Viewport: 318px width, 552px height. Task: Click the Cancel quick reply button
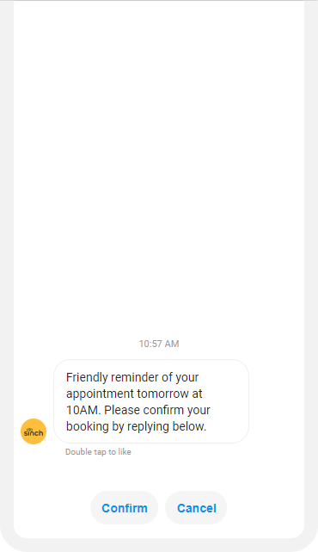(197, 507)
